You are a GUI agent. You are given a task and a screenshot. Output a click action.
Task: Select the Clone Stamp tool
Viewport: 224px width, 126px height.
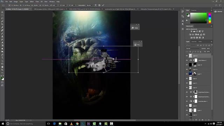2,36
